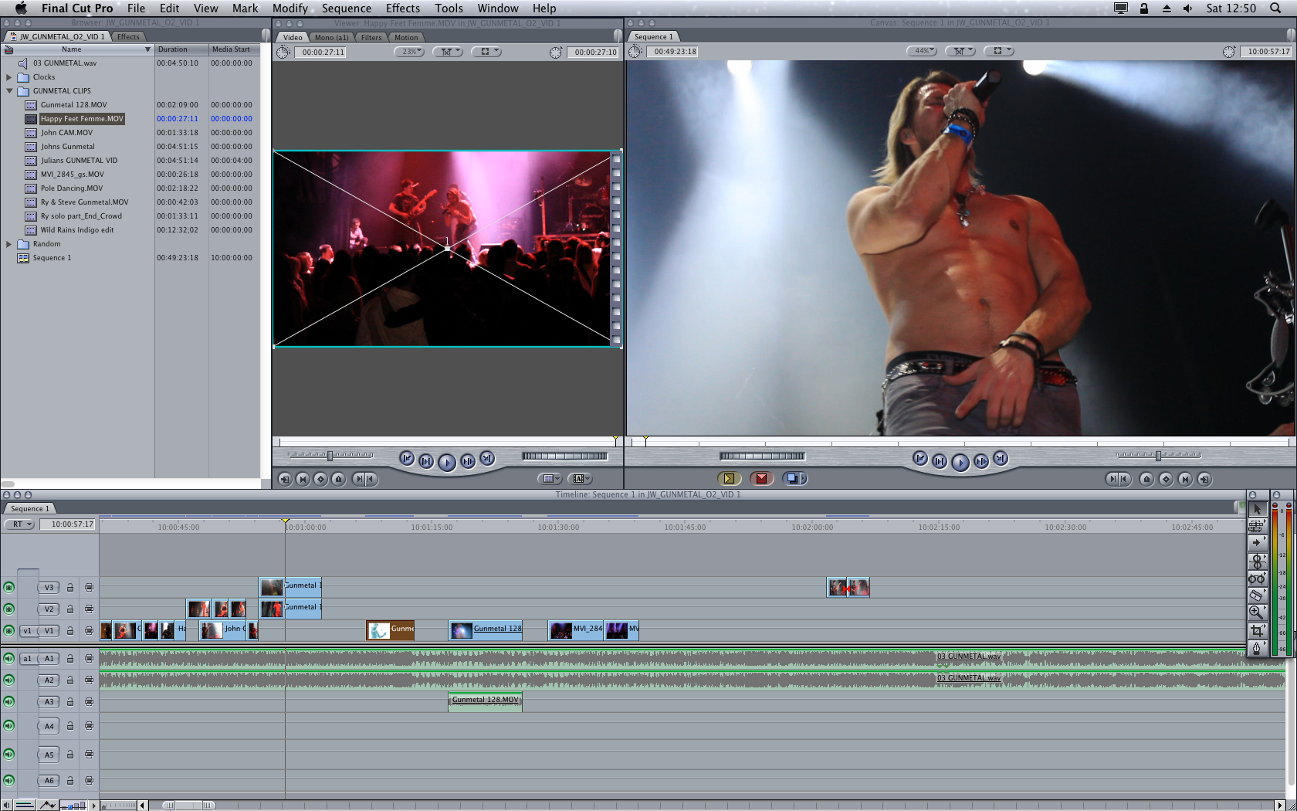
Task: Open the Viewer zoom 23% dropdown
Action: 409,52
